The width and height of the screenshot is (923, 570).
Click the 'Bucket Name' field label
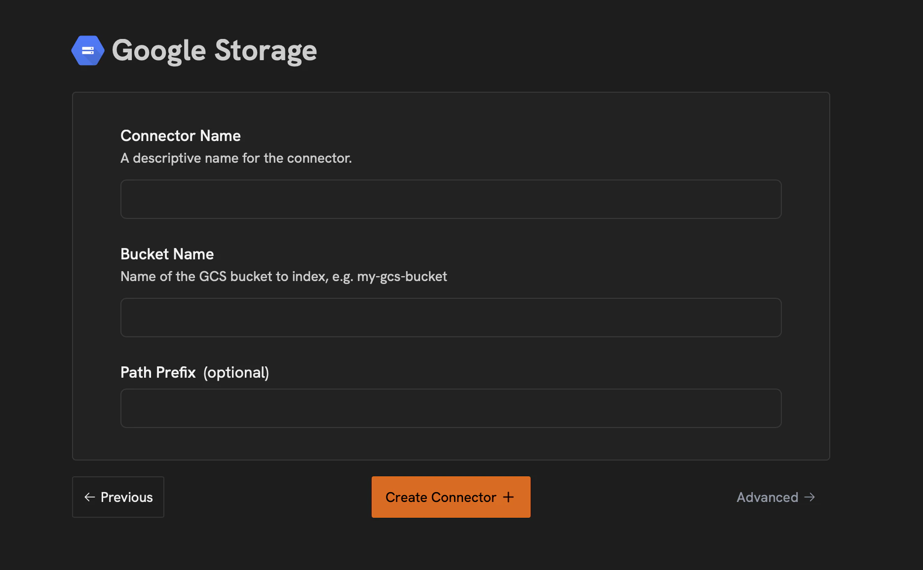167,254
